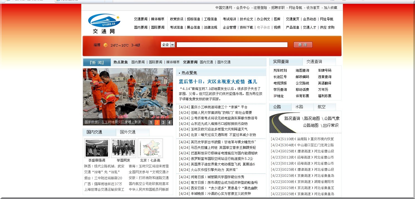Click the 图库 navigation menu entry

[278, 19]
